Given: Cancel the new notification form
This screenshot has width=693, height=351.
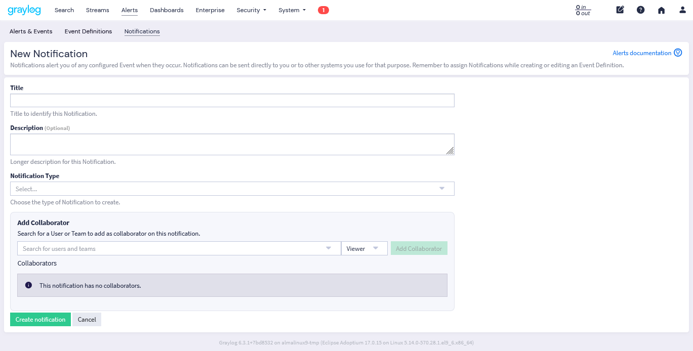Looking at the screenshot, I should pyautogui.click(x=87, y=320).
